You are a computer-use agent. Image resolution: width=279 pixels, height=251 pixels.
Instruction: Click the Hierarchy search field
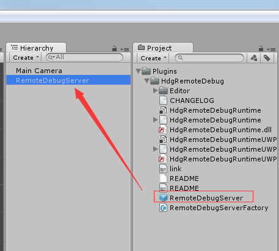click(84, 57)
